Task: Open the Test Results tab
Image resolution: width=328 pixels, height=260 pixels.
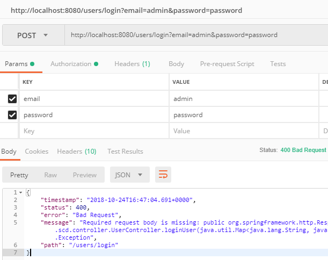Action: click(x=125, y=151)
